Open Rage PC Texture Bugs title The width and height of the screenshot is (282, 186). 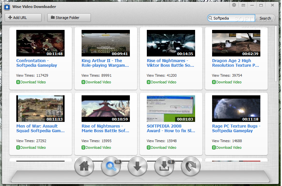tap(236, 129)
